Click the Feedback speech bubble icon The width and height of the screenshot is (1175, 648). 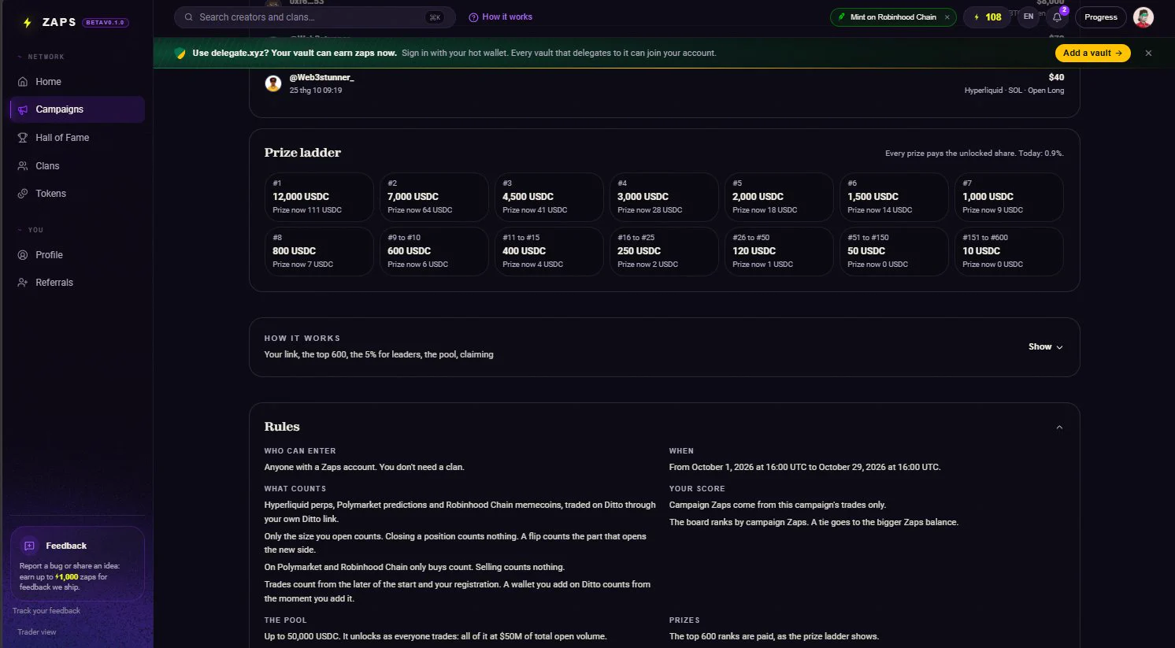[x=30, y=546]
